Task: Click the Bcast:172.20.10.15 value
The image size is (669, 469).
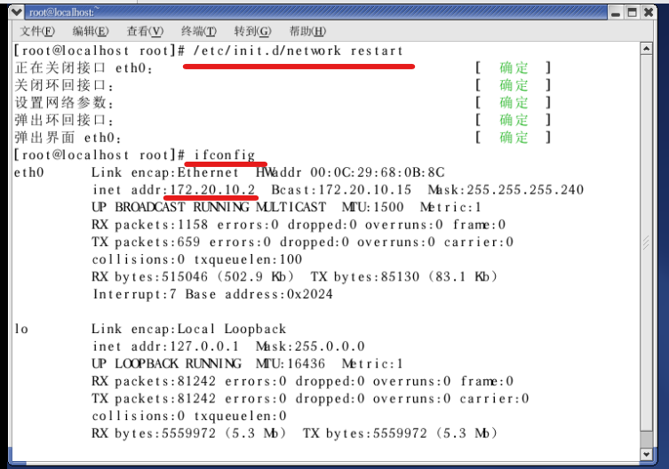Action: click(x=341, y=189)
